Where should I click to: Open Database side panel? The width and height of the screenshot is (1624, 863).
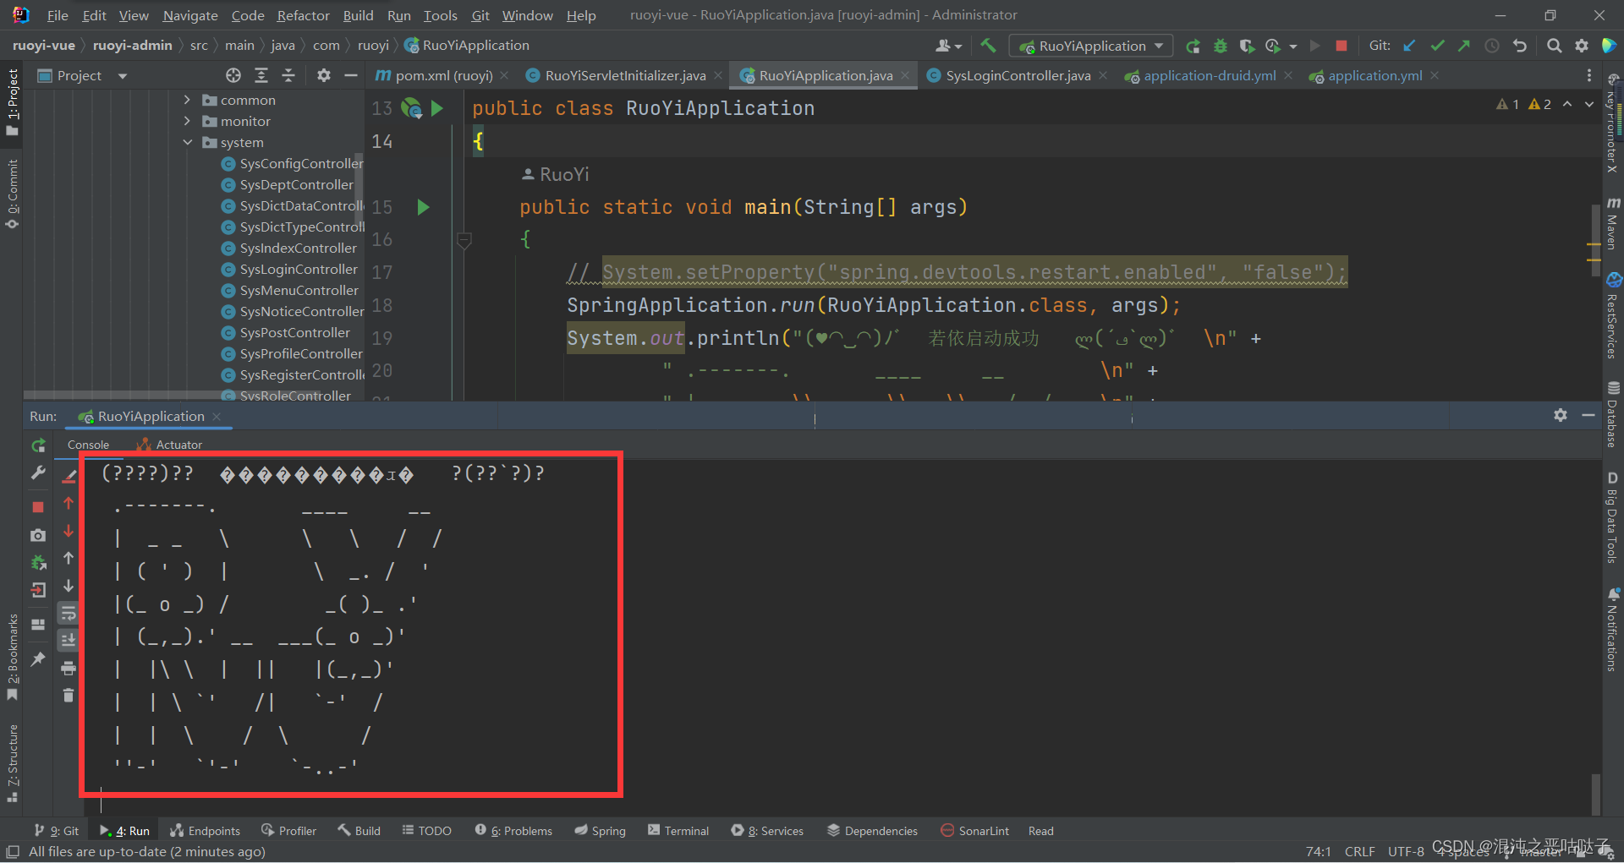tap(1612, 414)
